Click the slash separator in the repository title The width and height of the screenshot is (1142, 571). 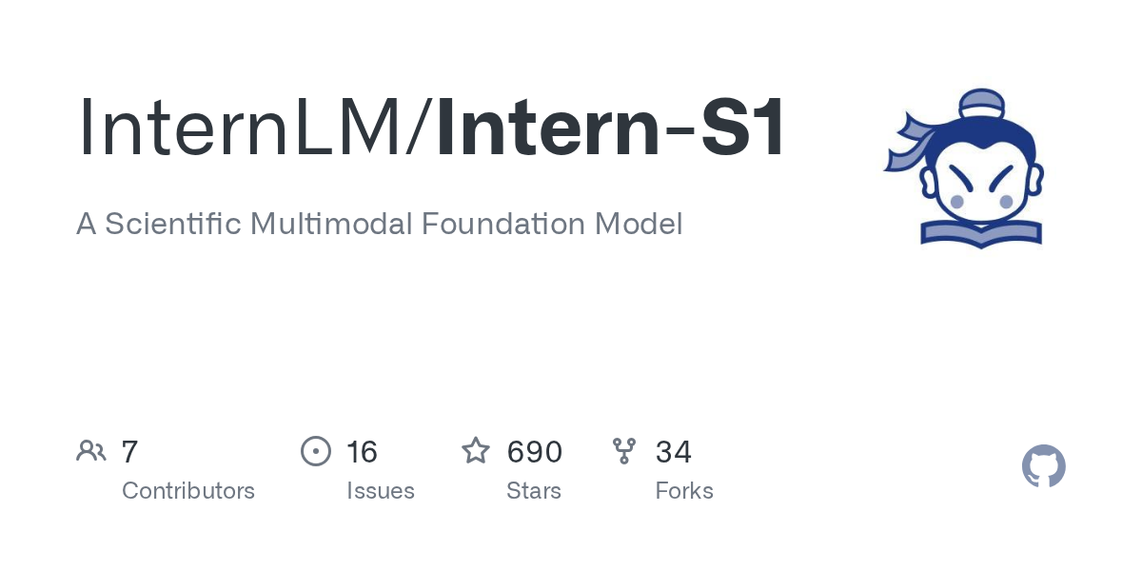[420, 128]
